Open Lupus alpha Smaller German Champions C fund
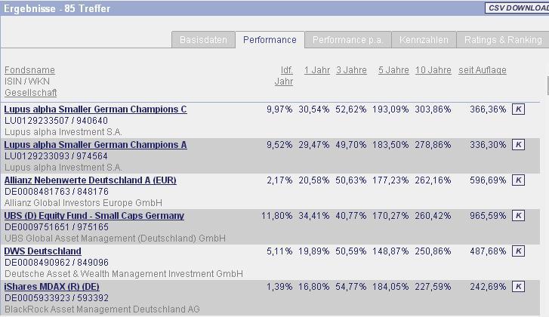This screenshot has height=317, width=549. [95, 109]
